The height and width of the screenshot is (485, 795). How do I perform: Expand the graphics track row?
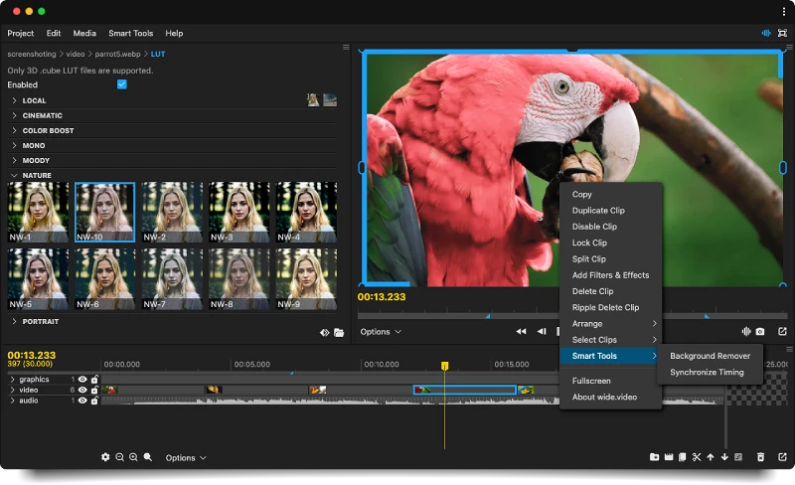point(12,379)
